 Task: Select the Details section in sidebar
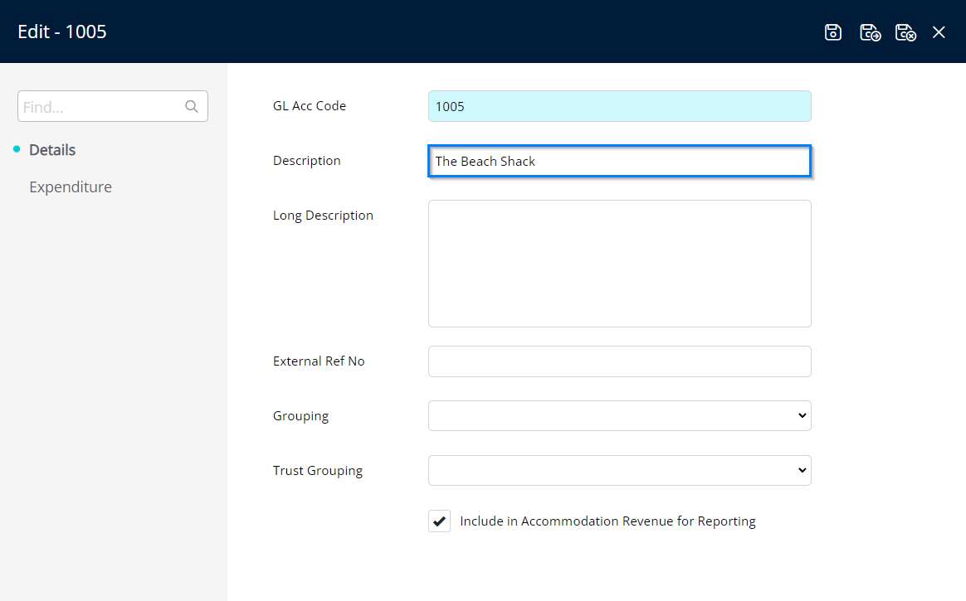tap(52, 150)
